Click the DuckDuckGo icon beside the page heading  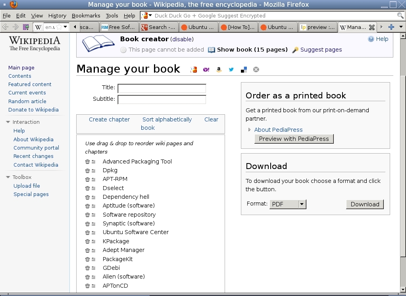(x=194, y=69)
